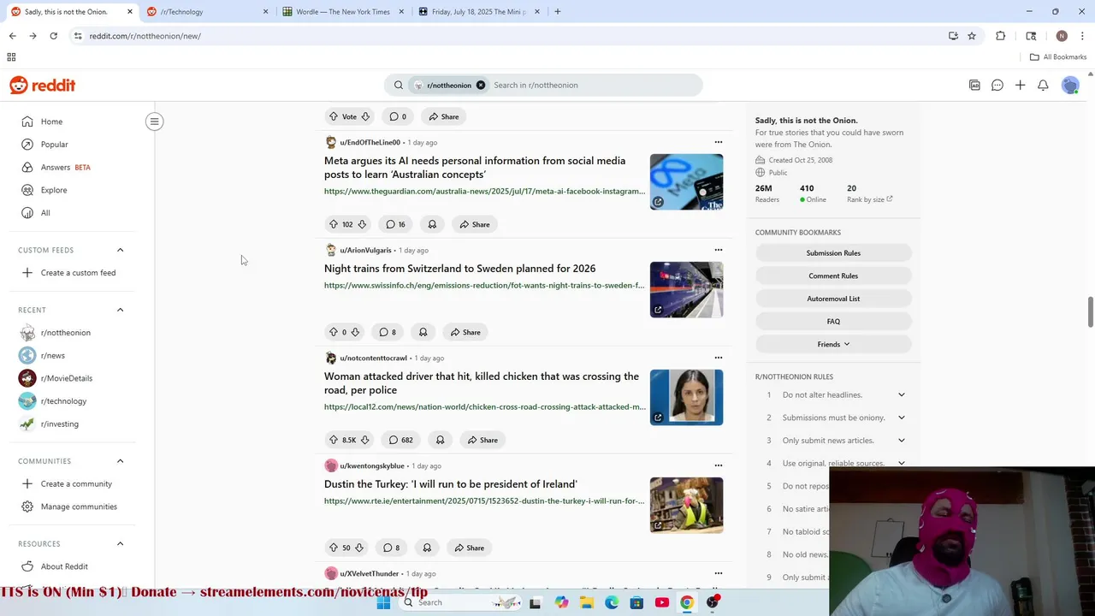This screenshot has width=1095, height=616.
Task: Open Autoremoval List bookmark button
Action: point(833,299)
